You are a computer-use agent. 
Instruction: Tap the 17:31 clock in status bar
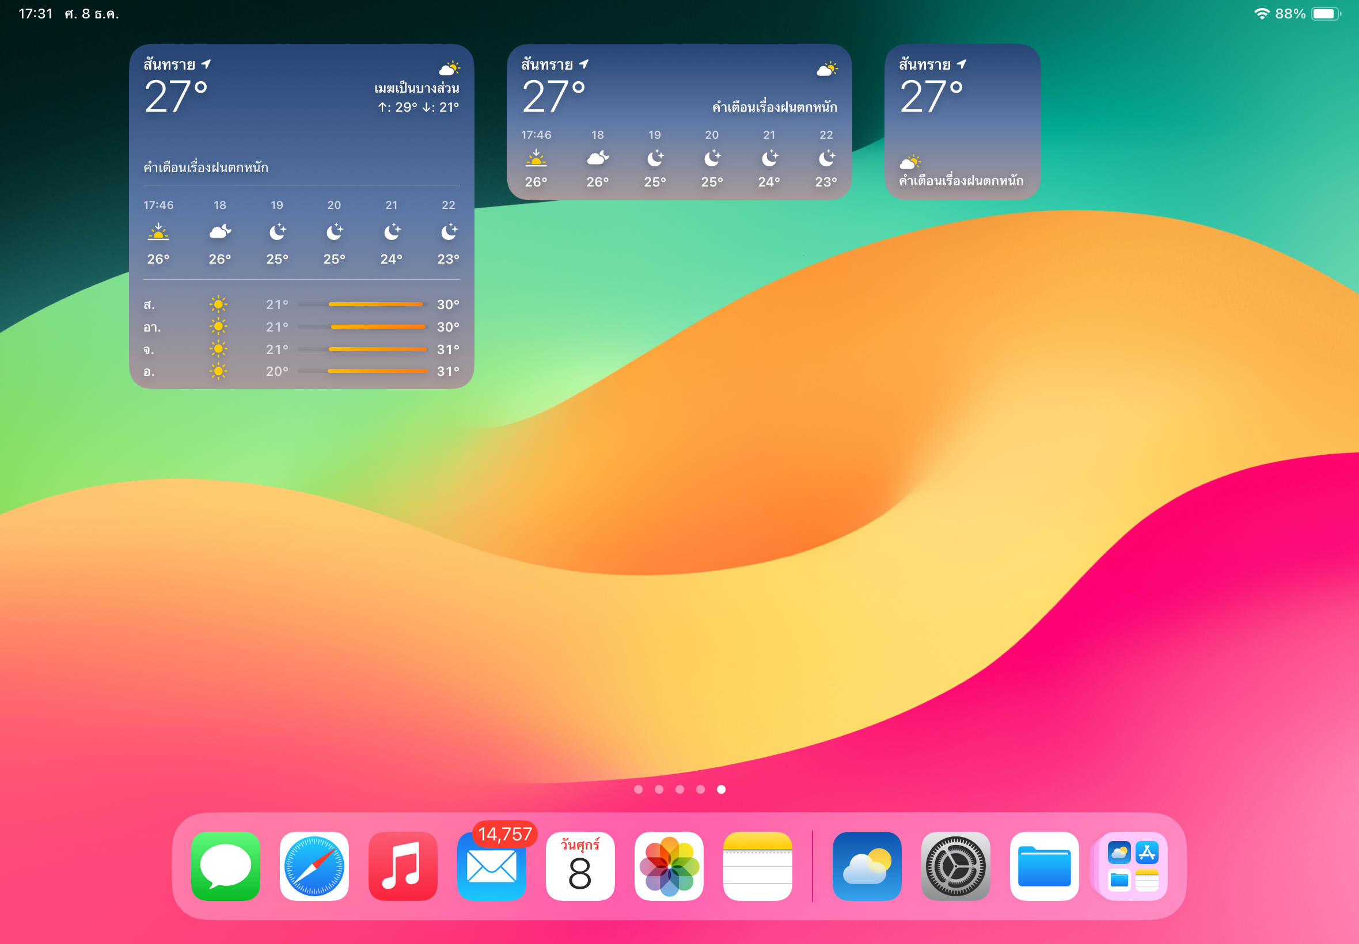point(36,14)
